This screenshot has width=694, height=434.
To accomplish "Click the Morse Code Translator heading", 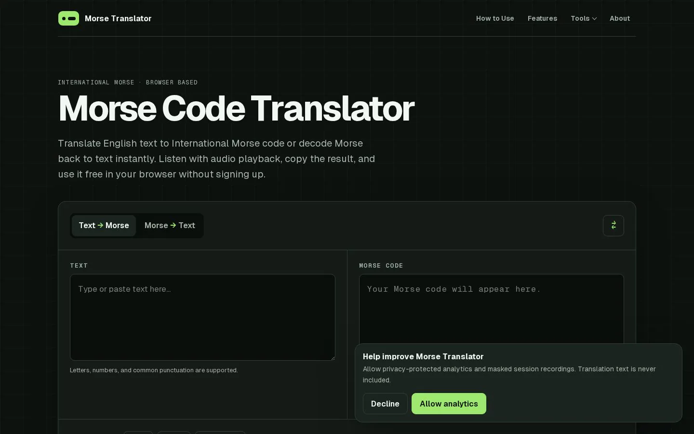I will point(236,108).
